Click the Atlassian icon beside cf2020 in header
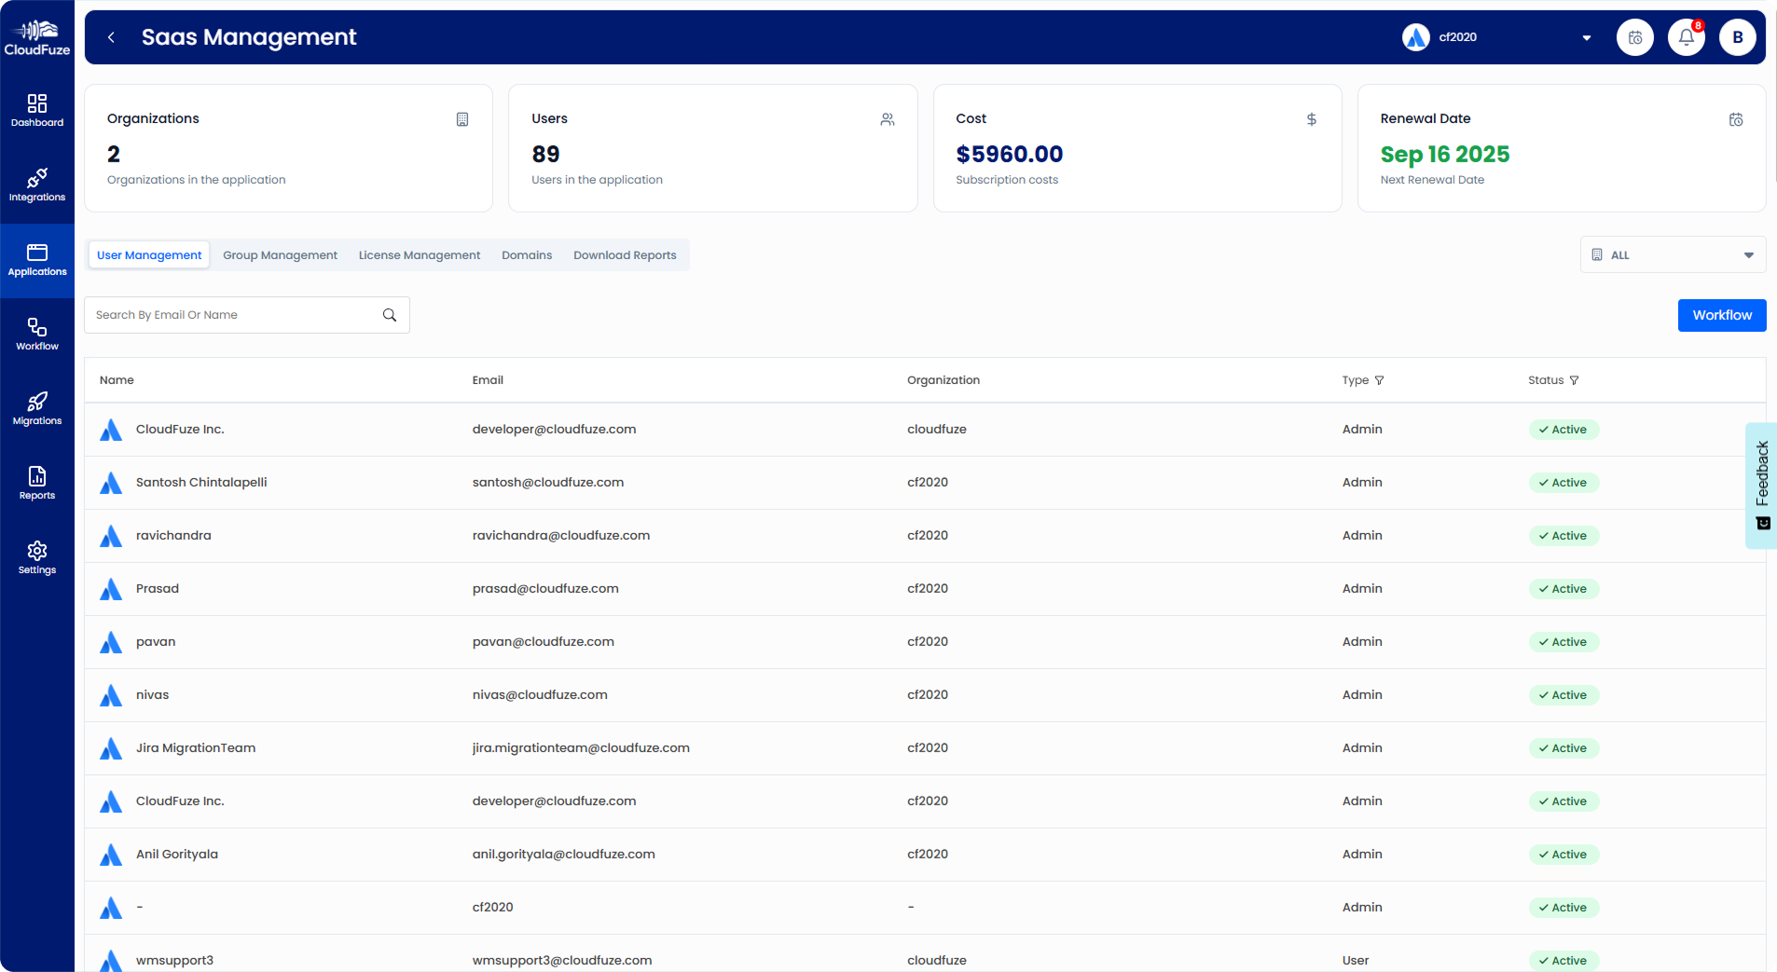Viewport: 1777px width, 972px height. point(1415,37)
